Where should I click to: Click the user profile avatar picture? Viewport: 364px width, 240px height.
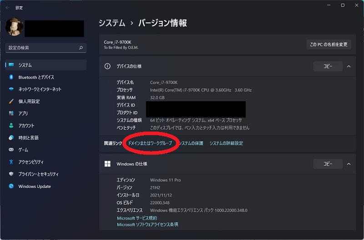tap(15, 27)
